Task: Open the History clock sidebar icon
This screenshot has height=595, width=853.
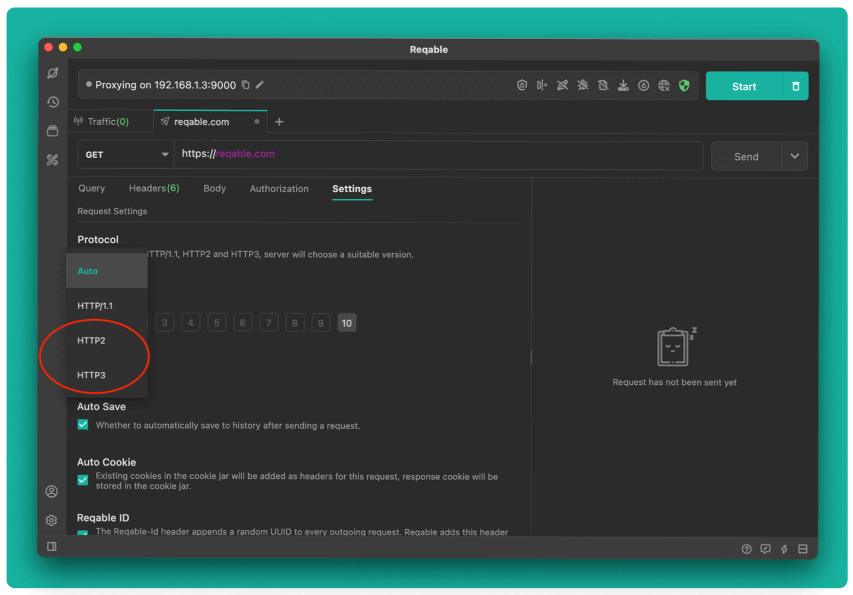Action: (x=53, y=102)
